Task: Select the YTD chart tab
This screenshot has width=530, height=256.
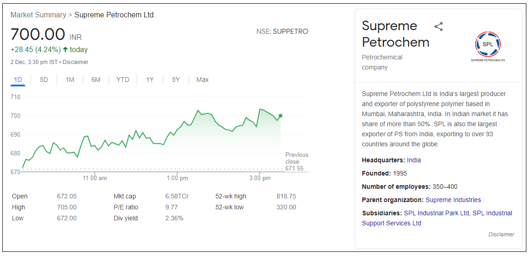Action: [x=123, y=80]
